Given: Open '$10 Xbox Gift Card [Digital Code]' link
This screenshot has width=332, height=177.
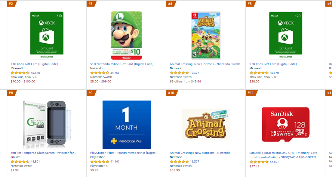Looking at the screenshot, I should [34, 64].
